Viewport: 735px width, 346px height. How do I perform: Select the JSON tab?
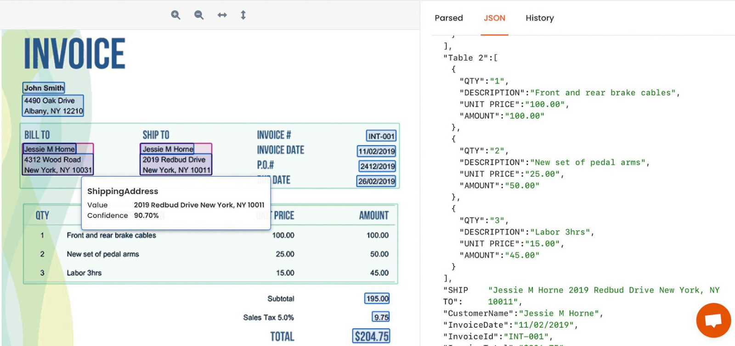click(x=494, y=18)
